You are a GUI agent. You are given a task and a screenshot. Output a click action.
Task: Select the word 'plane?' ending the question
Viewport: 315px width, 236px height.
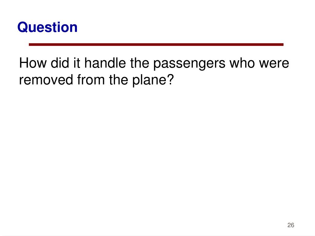(x=153, y=81)
